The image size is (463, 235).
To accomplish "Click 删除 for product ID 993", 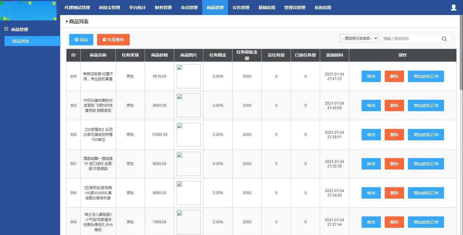I will tap(394, 105).
